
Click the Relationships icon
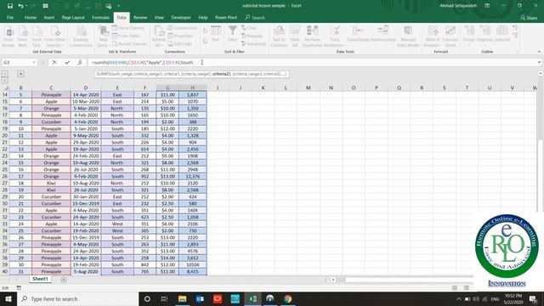pos(383,34)
